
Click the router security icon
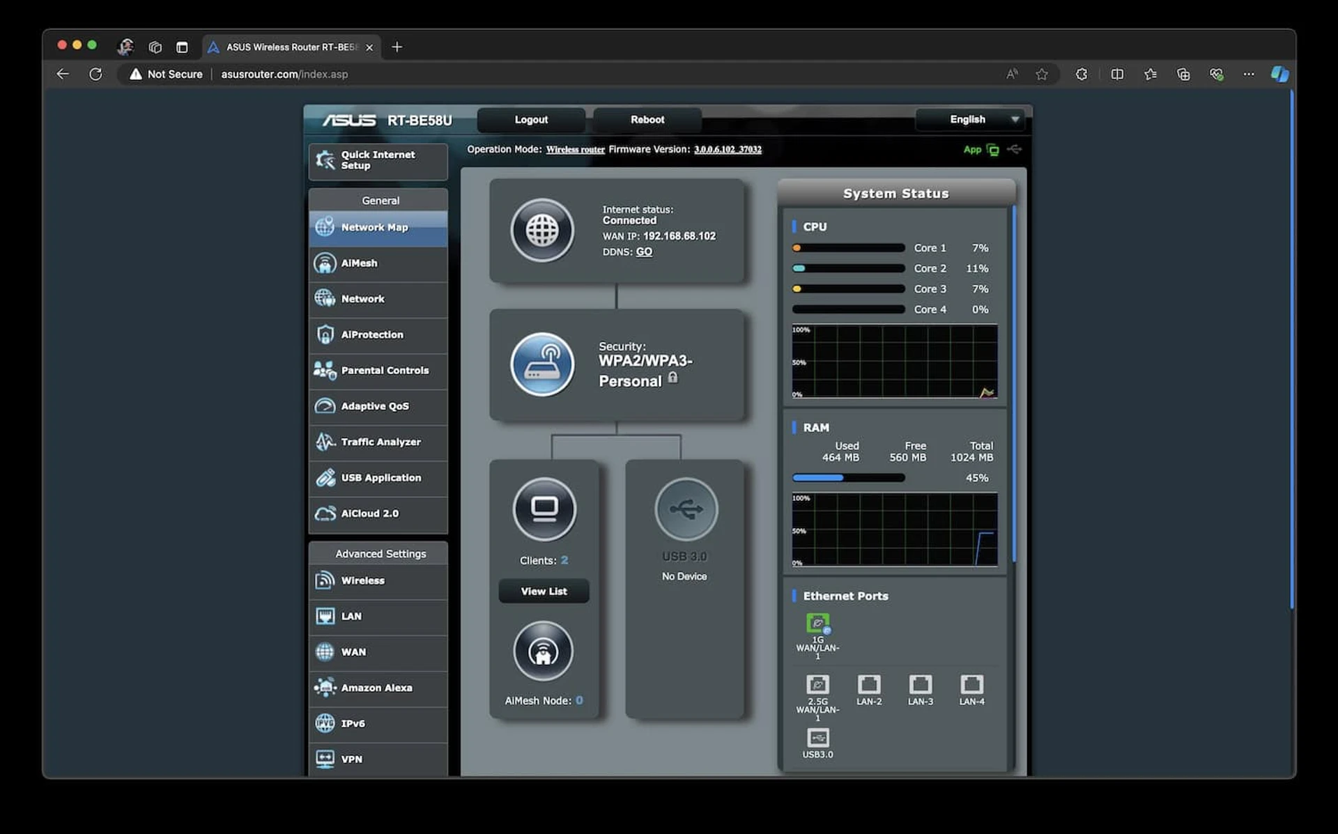coord(542,364)
